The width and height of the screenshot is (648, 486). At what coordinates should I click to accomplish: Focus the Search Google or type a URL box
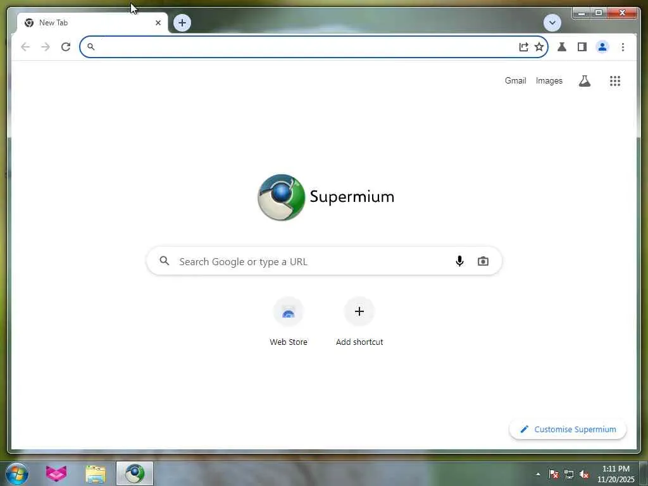pyautogui.click(x=324, y=261)
